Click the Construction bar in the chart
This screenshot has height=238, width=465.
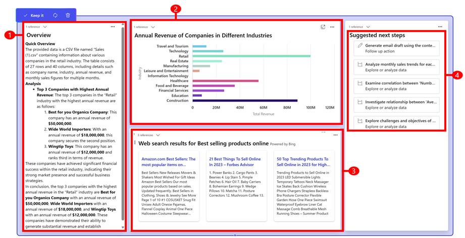[x=245, y=101]
